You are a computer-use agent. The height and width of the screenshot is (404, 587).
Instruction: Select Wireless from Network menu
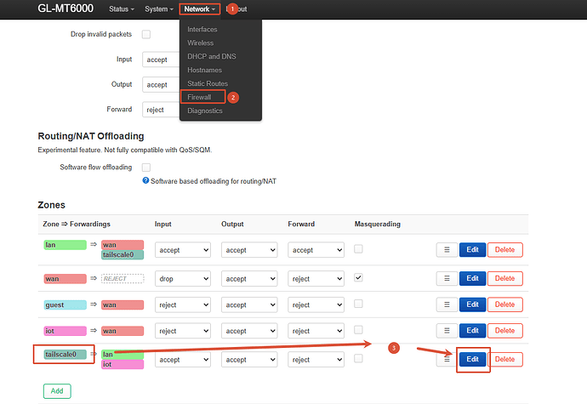[x=200, y=43]
